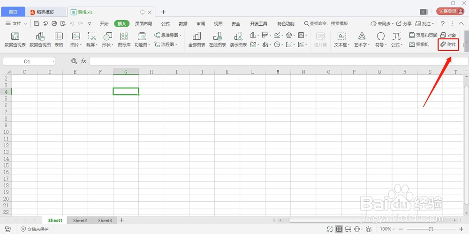Click the zoom out minus button
The image size is (469, 234).
pyautogui.click(x=401, y=229)
